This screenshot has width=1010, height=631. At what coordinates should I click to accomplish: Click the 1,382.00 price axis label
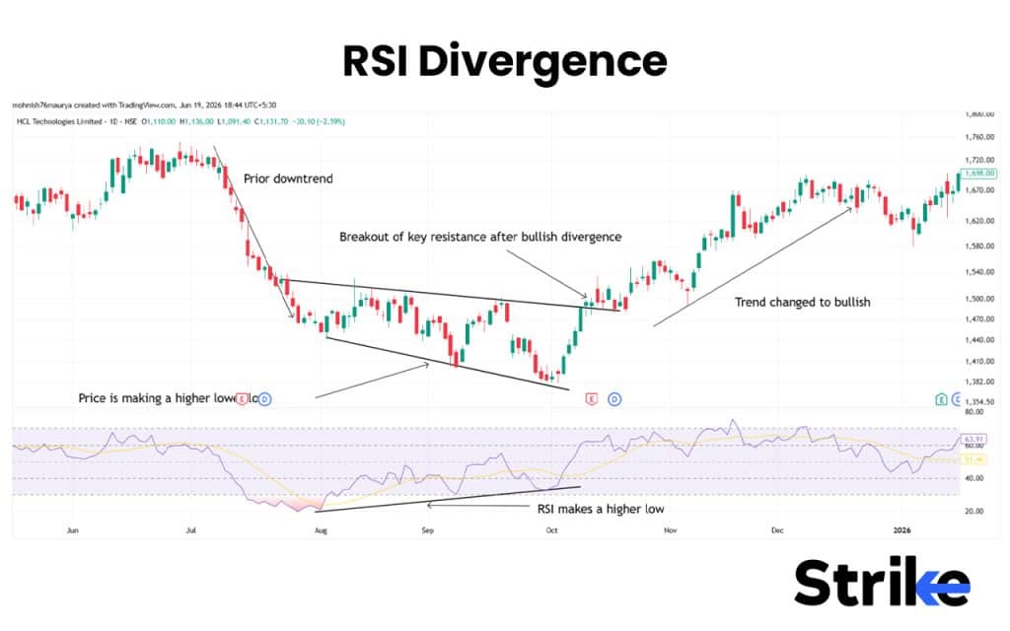[979, 382]
